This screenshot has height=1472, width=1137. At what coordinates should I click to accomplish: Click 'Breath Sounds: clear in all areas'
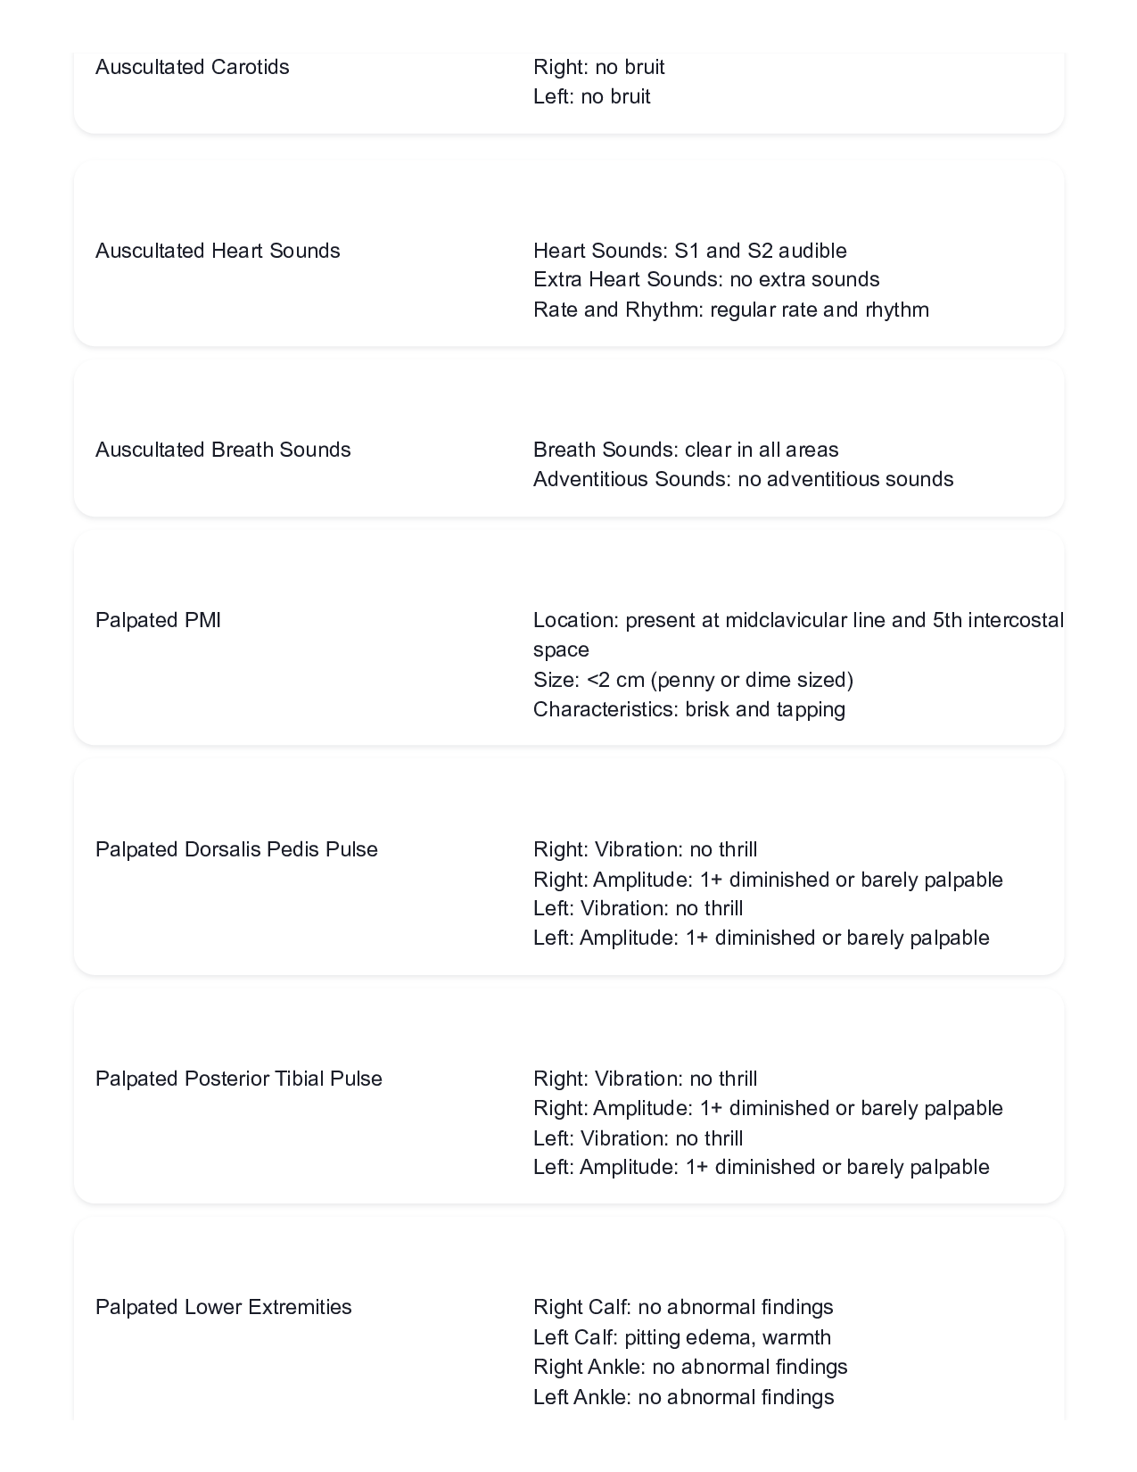[686, 450]
